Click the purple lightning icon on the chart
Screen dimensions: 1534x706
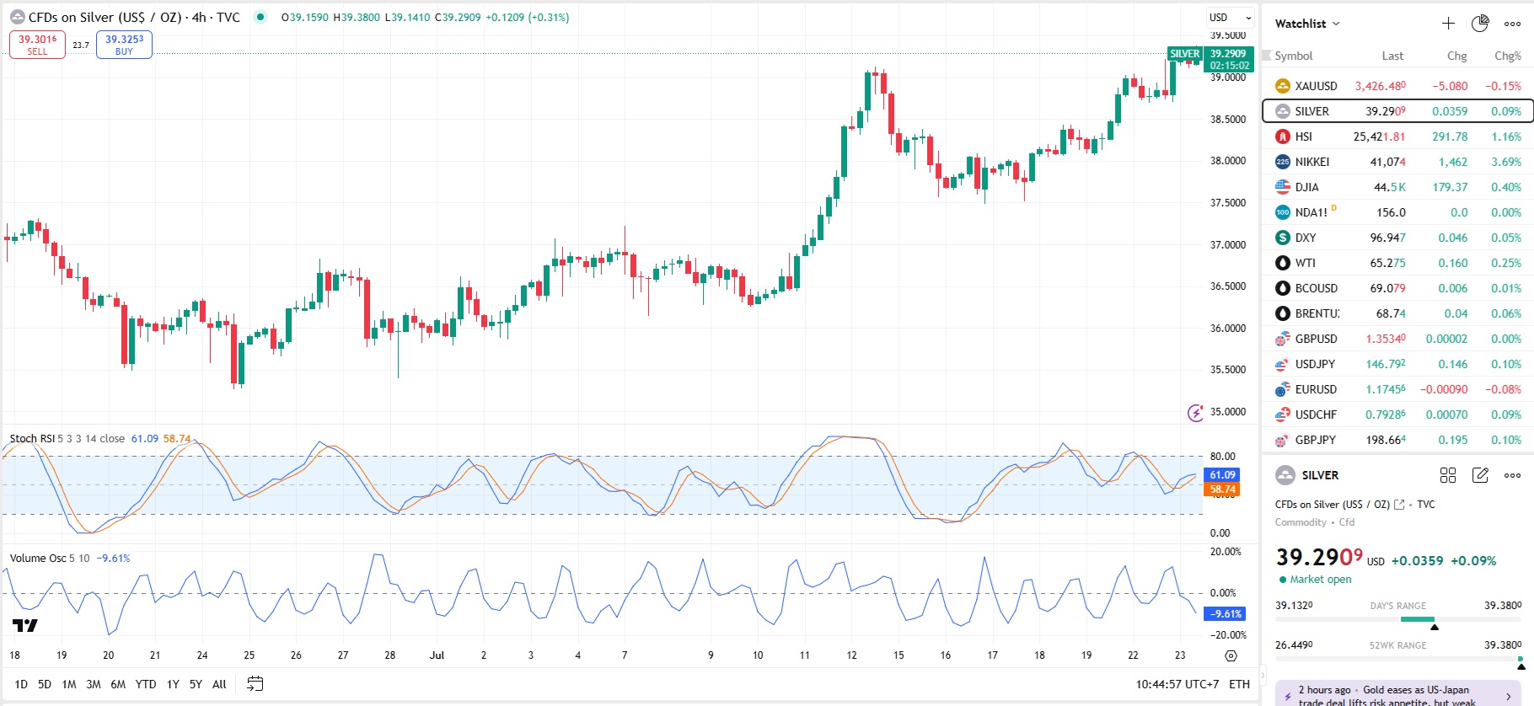[1195, 413]
